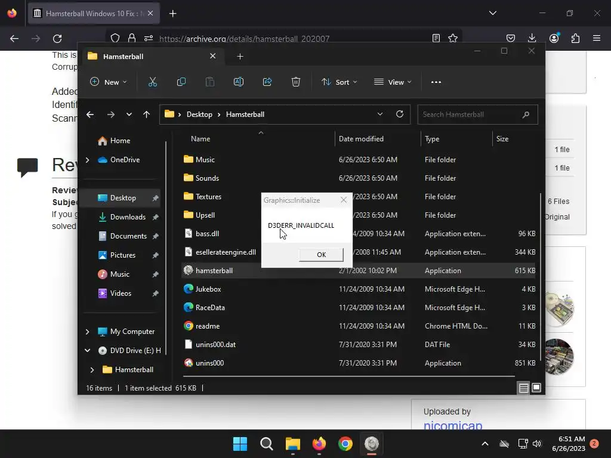Bookmark the page with the star icon
Image resolution: width=611 pixels, height=458 pixels.
click(453, 38)
